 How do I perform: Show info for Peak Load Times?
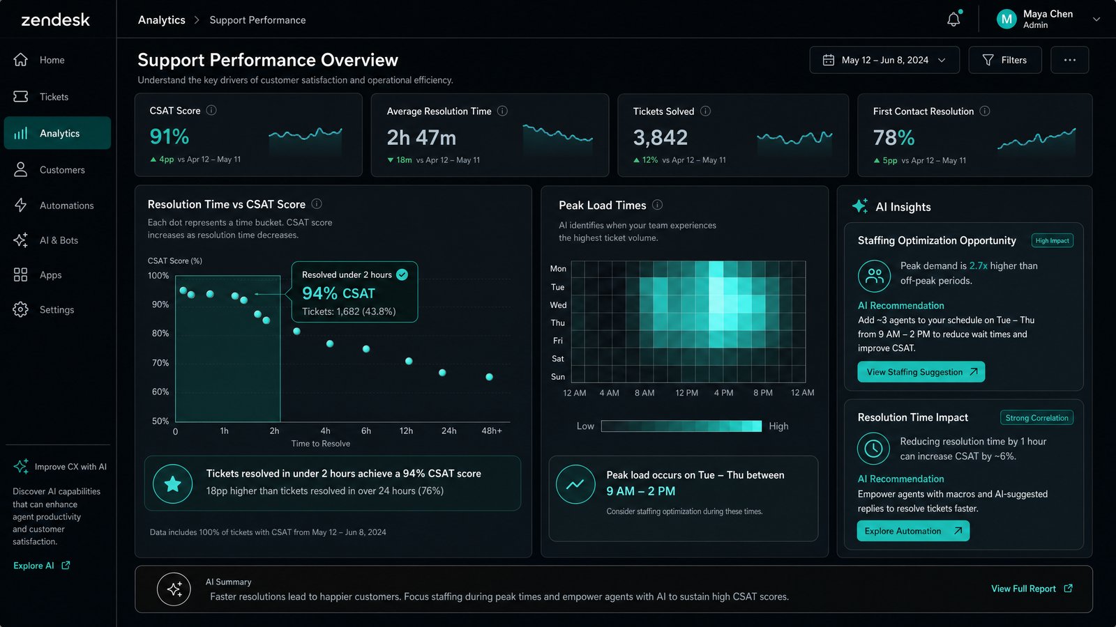(657, 205)
